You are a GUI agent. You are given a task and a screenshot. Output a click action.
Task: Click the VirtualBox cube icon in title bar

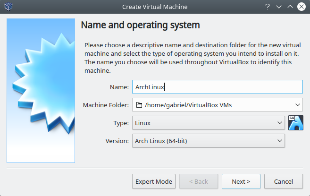click(8, 7)
